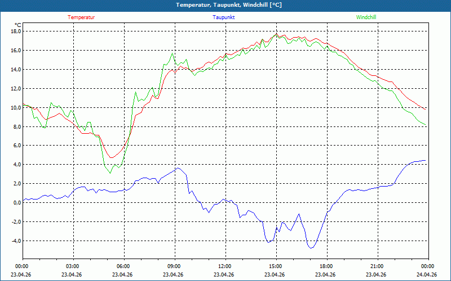Image resolution: width=451 pixels, height=281 pixels.
Task: Click the 03:00 time axis label
Action: pyautogui.click(x=73, y=266)
